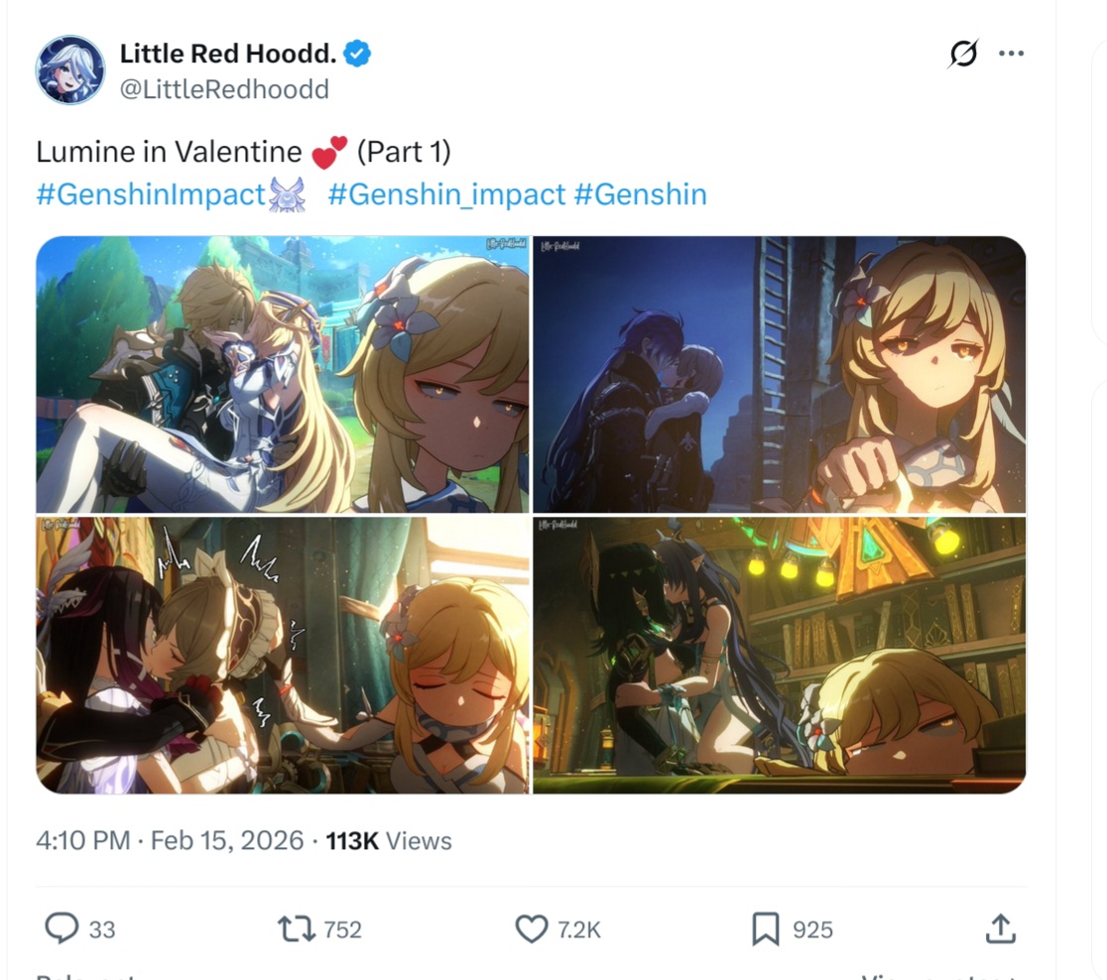The height and width of the screenshot is (980, 1107).
Task: Open the Little Red Hoodd display name
Action: 228,53
